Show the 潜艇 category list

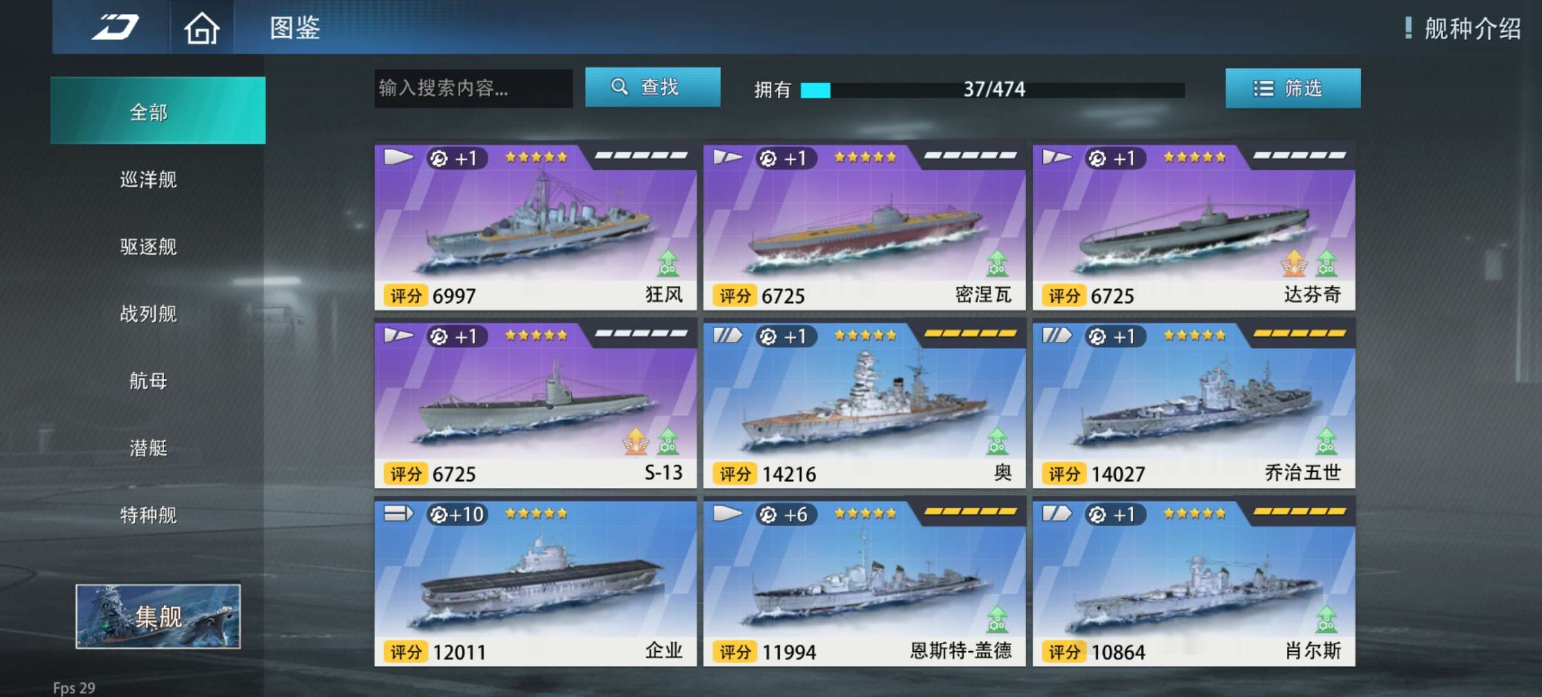(x=149, y=448)
